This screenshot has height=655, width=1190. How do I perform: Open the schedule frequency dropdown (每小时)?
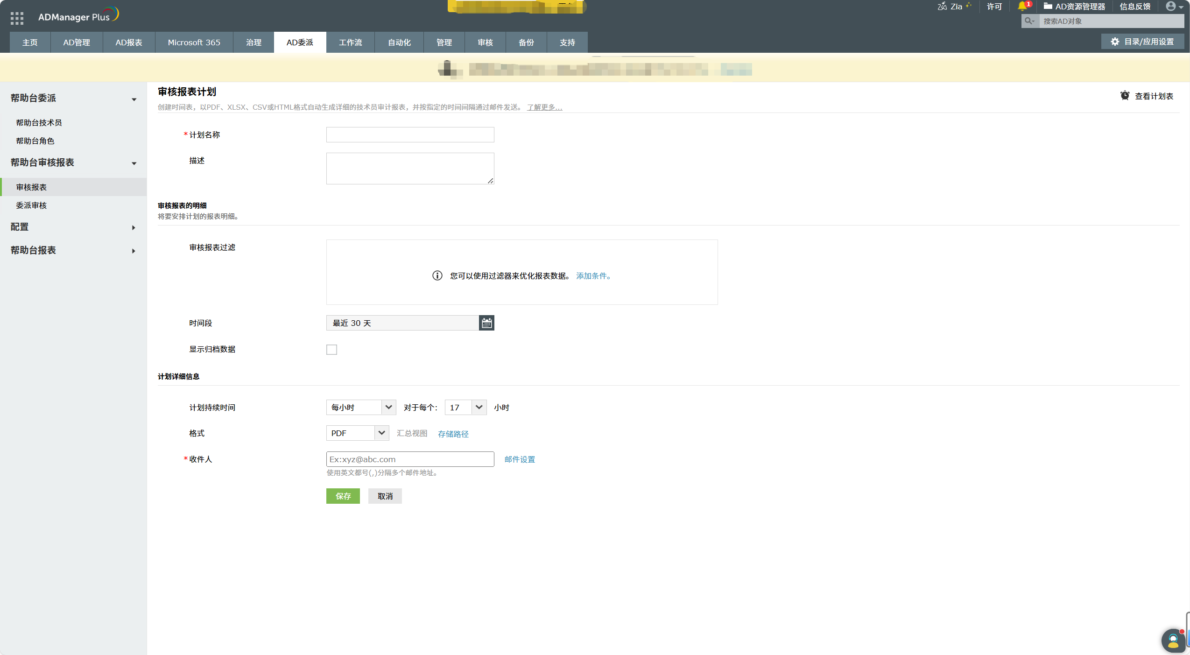click(360, 408)
